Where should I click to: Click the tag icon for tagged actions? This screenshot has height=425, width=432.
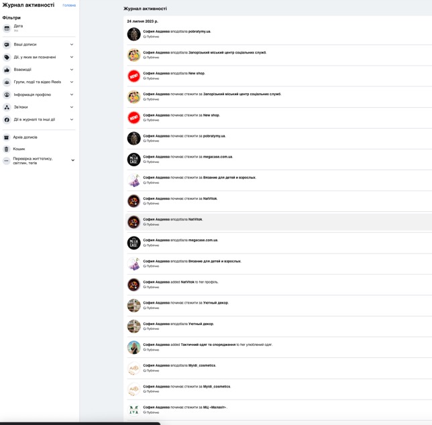(7, 57)
